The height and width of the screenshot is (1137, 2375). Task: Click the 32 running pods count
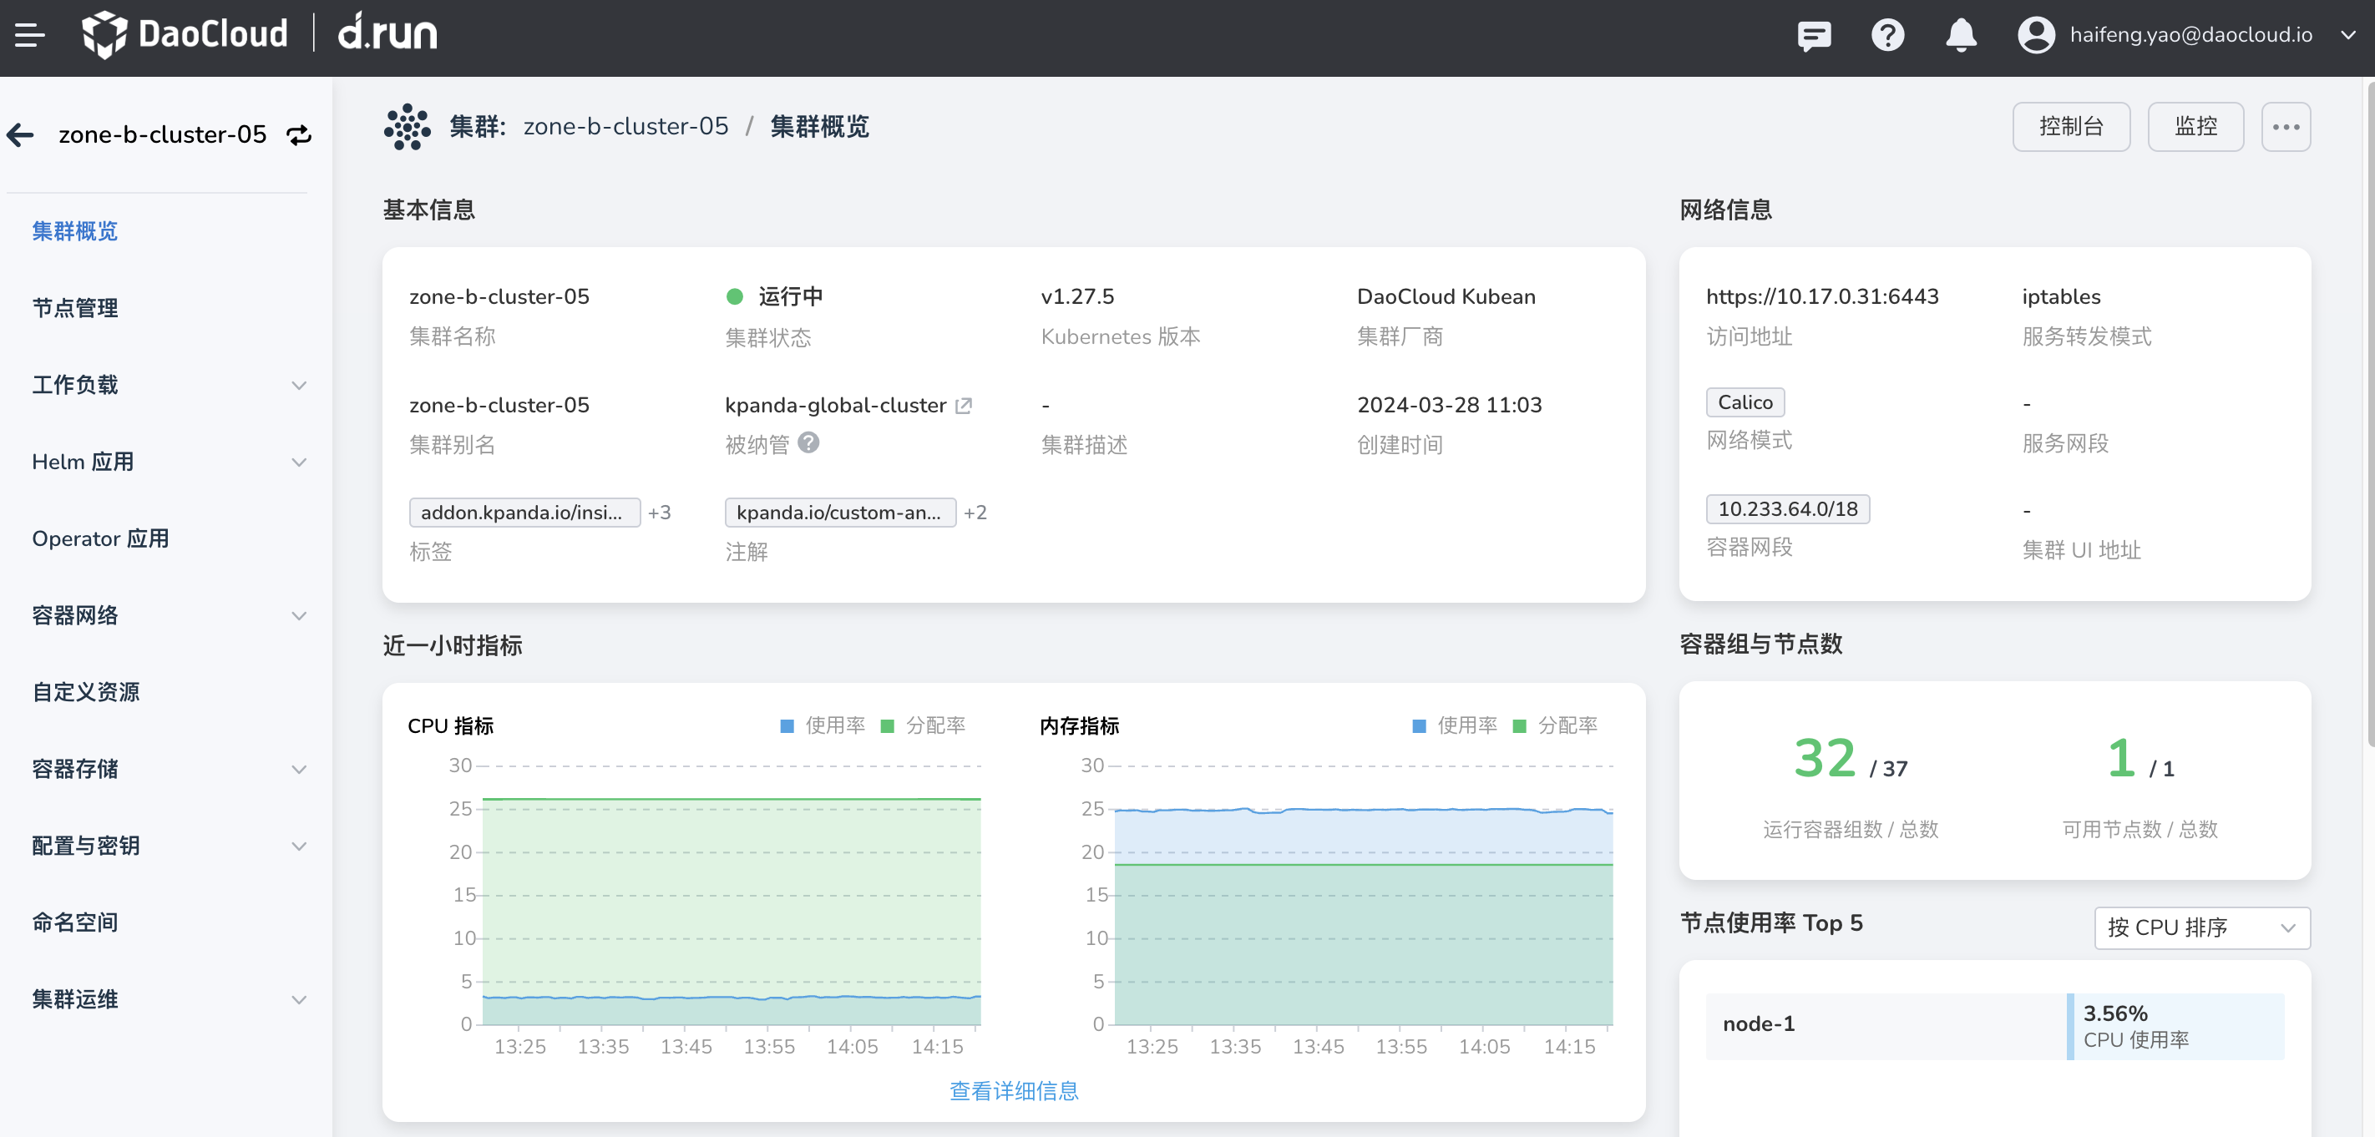coord(1824,758)
